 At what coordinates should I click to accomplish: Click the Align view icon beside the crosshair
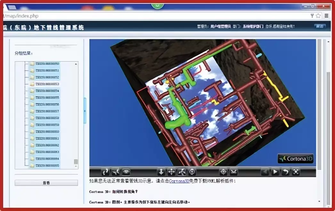tap(234, 172)
